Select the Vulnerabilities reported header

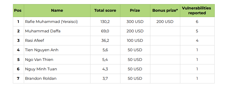[197, 10]
